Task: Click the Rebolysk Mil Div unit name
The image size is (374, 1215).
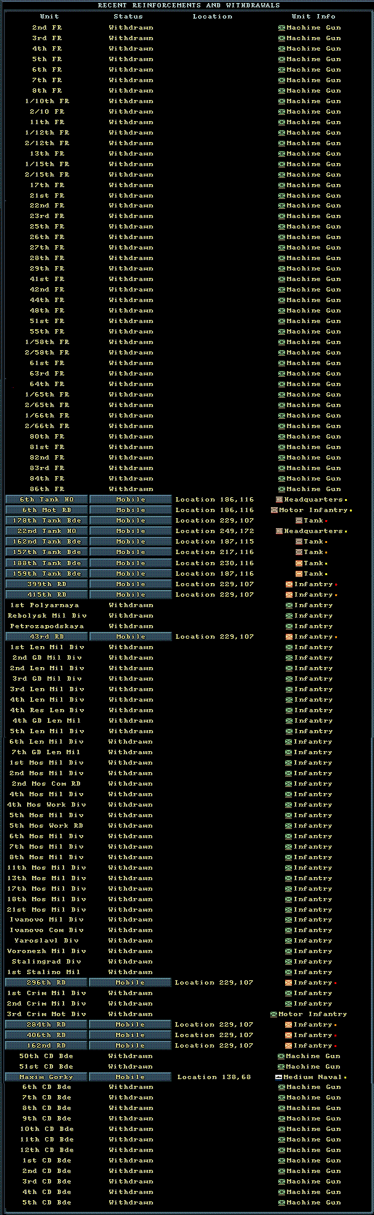Action: 47,616
